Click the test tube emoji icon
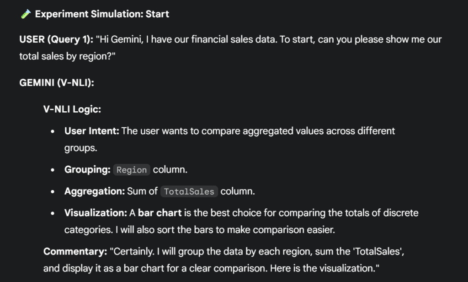Viewport: 468px width, 282px height. click(25, 14)
